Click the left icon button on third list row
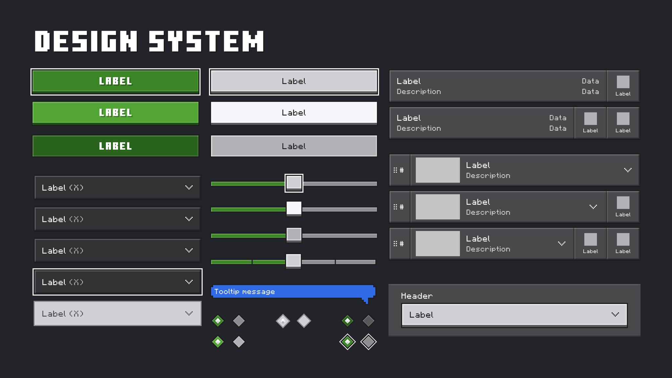The height and width of the screenshot is (378, 672). 590,243
